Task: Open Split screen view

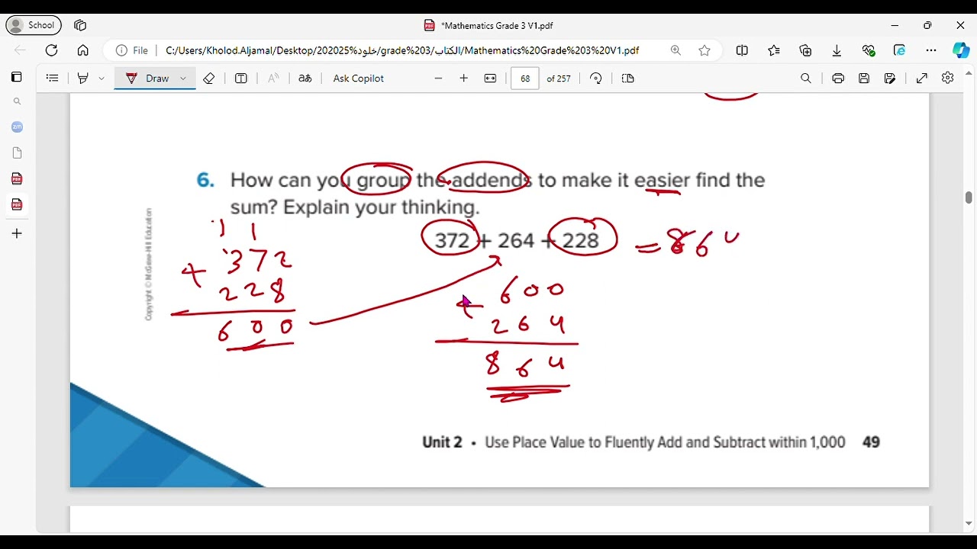Action: (742, 50)
